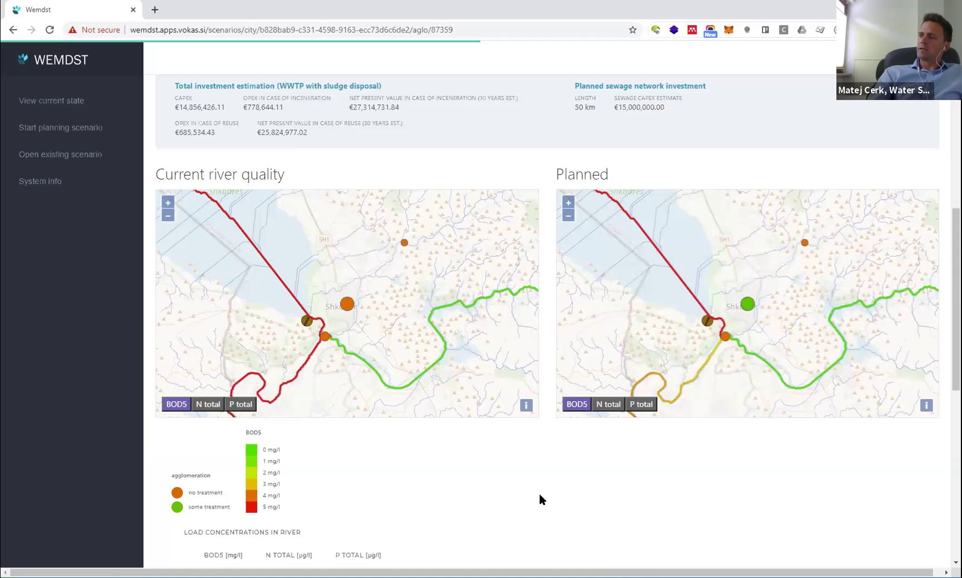Click P TOTAL [µg/l] column header
962x578 pixels.
358,555
